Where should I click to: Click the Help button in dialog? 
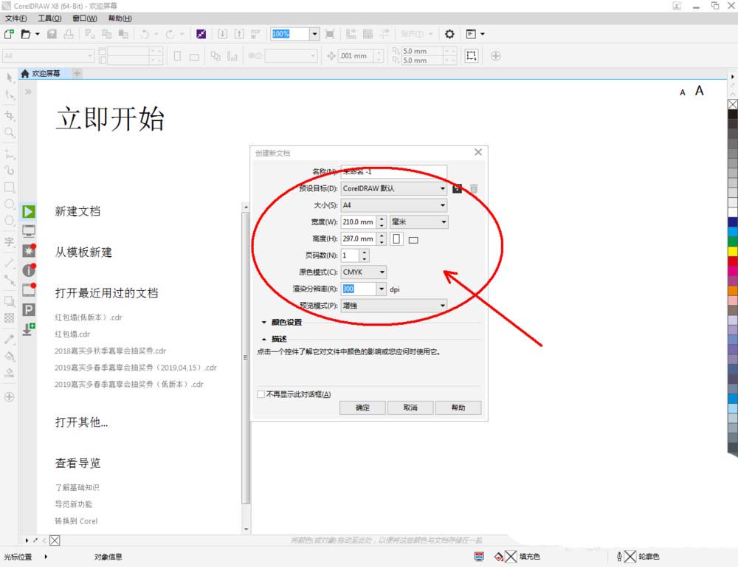[x=458, y=408]
